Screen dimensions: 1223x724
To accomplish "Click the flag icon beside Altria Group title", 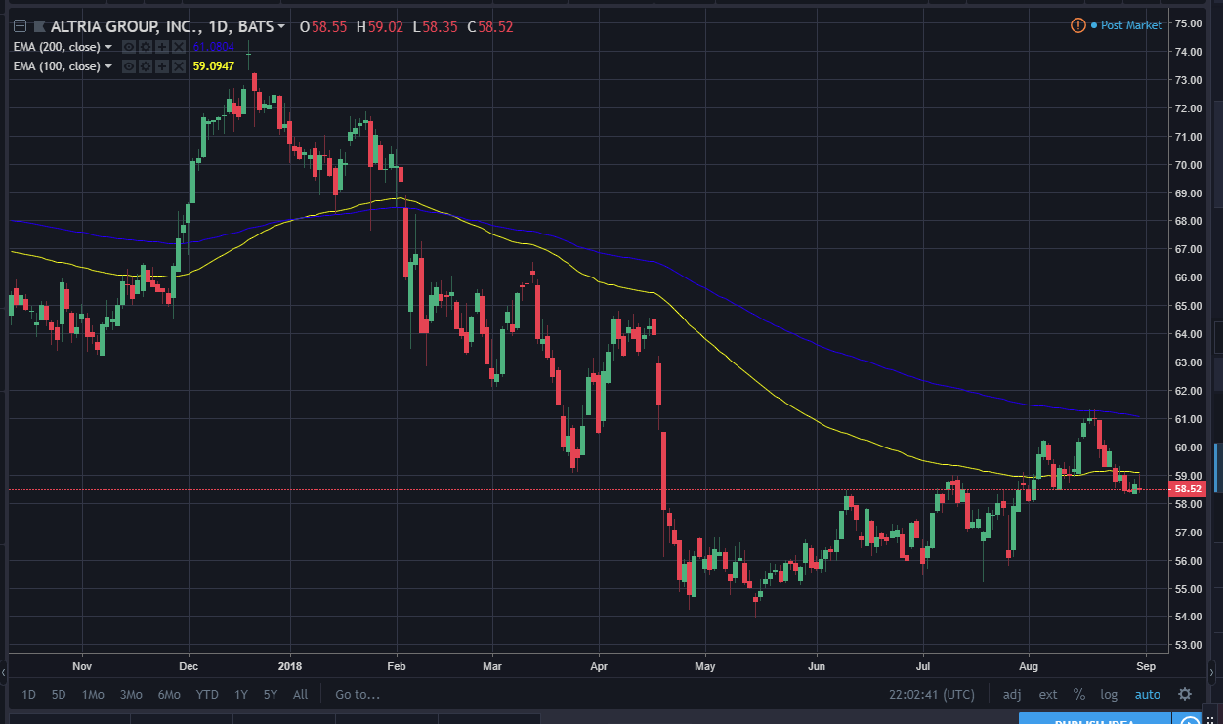I will (39, 26).
